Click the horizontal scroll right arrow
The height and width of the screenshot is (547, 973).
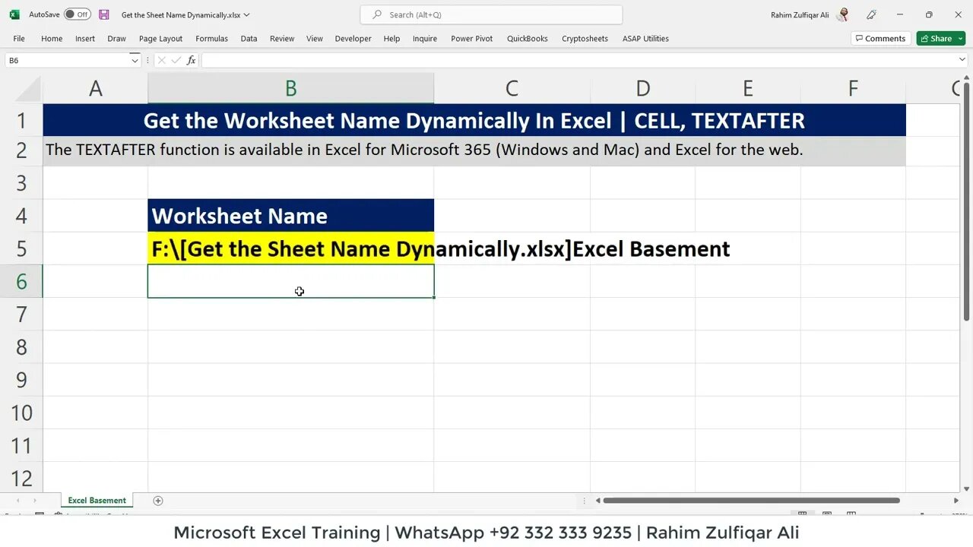click(956, 501)
